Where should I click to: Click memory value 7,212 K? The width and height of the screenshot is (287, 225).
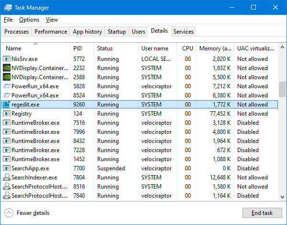(222, 86)
